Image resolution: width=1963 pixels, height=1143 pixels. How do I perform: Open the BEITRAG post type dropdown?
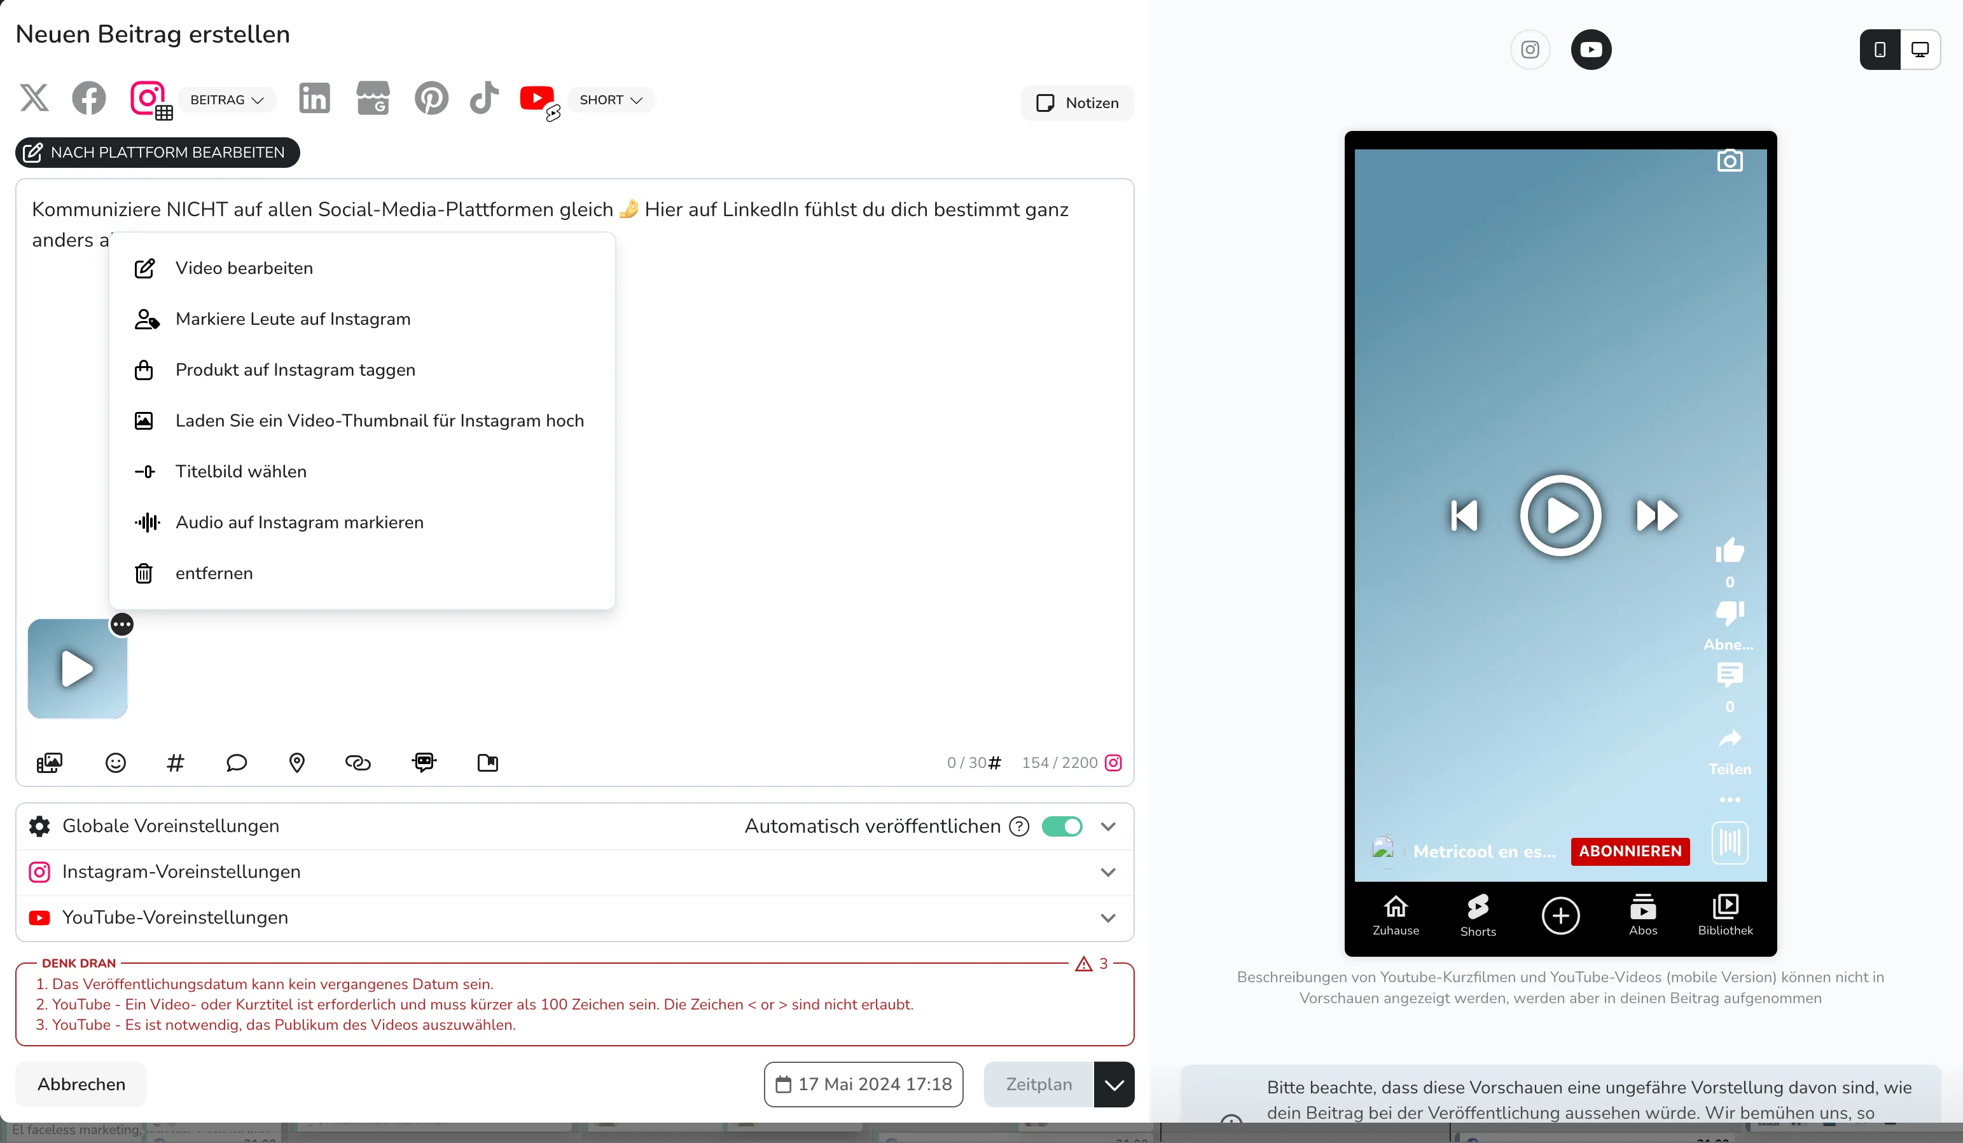tap(226, 100)
